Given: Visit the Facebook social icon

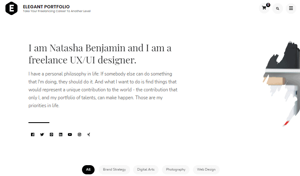Looking at the screenshot, I should (x=33, y=135).
